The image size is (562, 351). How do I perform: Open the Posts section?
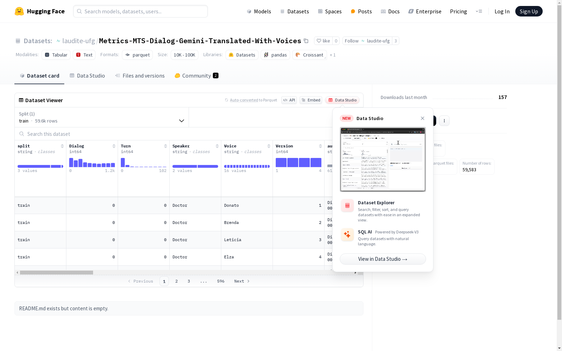(x=361, y=11)
